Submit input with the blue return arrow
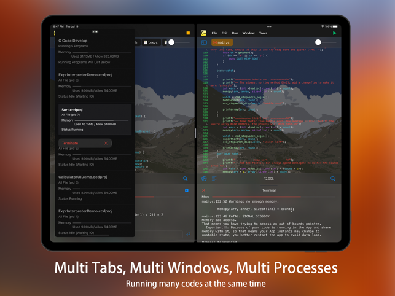 click(188, 234)
